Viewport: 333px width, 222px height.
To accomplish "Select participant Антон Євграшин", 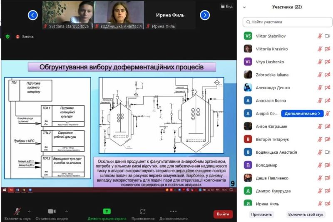I will tap(287, 126).
